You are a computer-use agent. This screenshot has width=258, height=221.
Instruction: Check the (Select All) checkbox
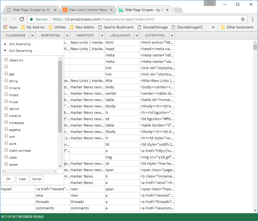pos(6,59)
